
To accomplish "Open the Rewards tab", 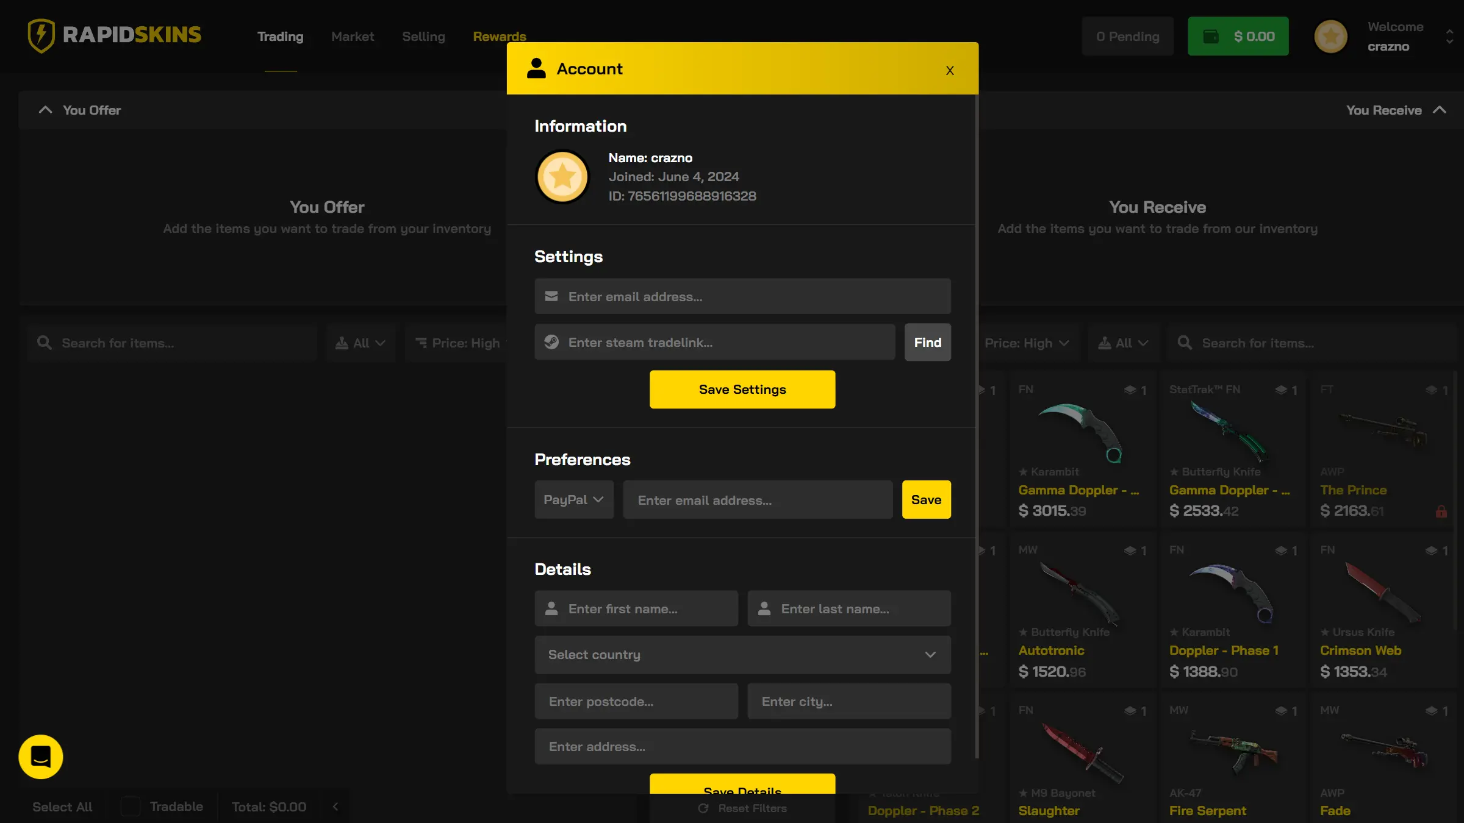I will (500, 37).
